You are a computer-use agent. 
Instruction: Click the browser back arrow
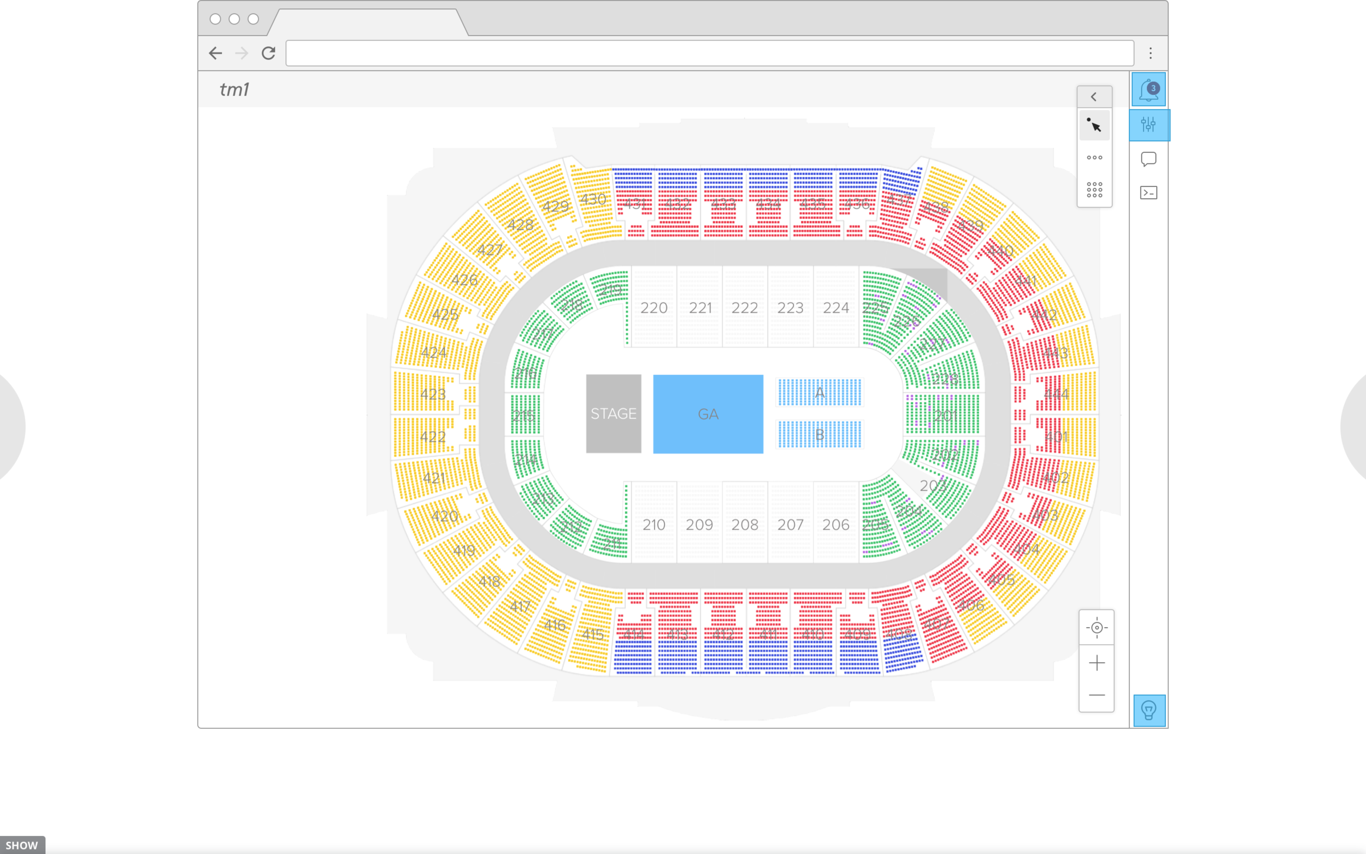coord(215,53)
